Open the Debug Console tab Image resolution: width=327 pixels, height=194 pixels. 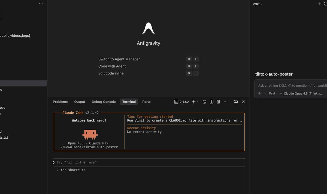(x=104, y=102)
